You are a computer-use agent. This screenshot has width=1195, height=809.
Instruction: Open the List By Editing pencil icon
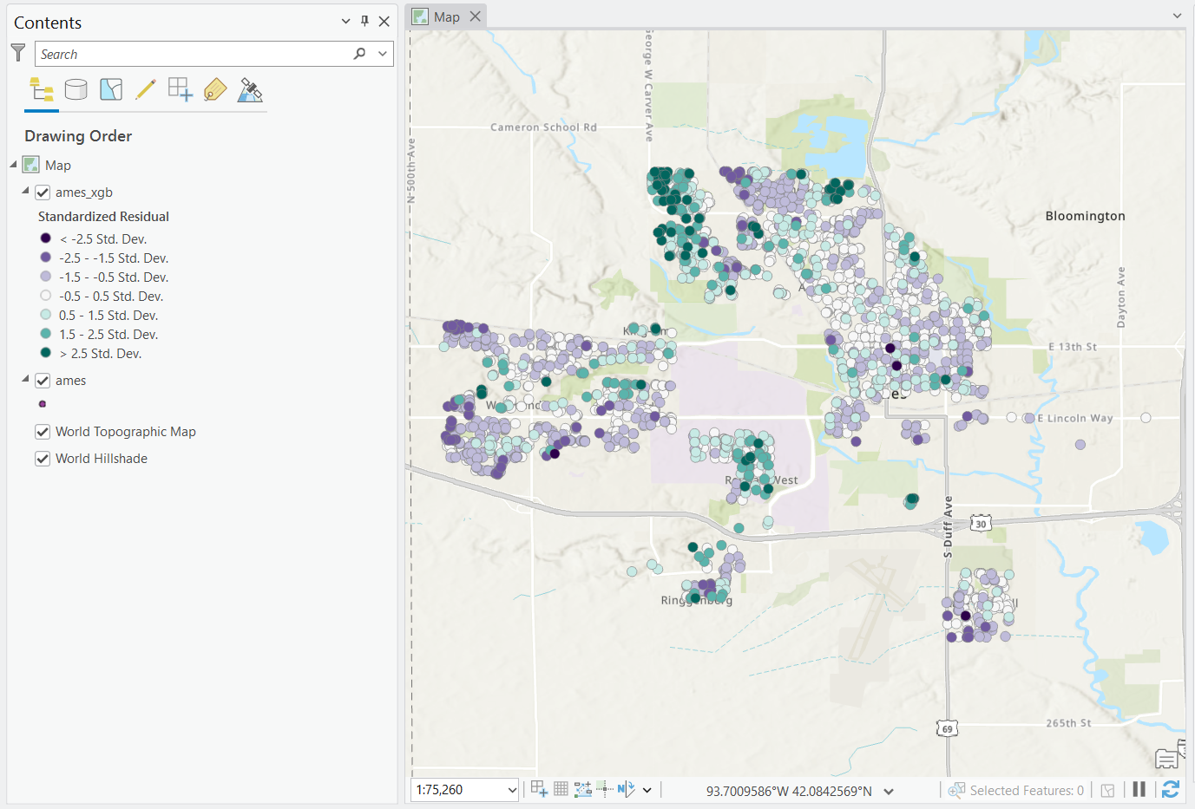[145, 89]
